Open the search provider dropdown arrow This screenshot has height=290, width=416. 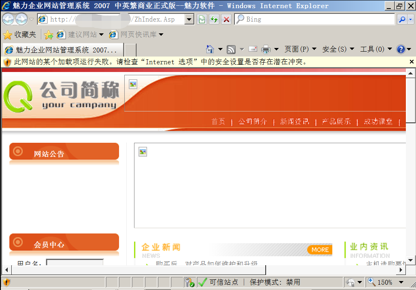tap(411, 20)
